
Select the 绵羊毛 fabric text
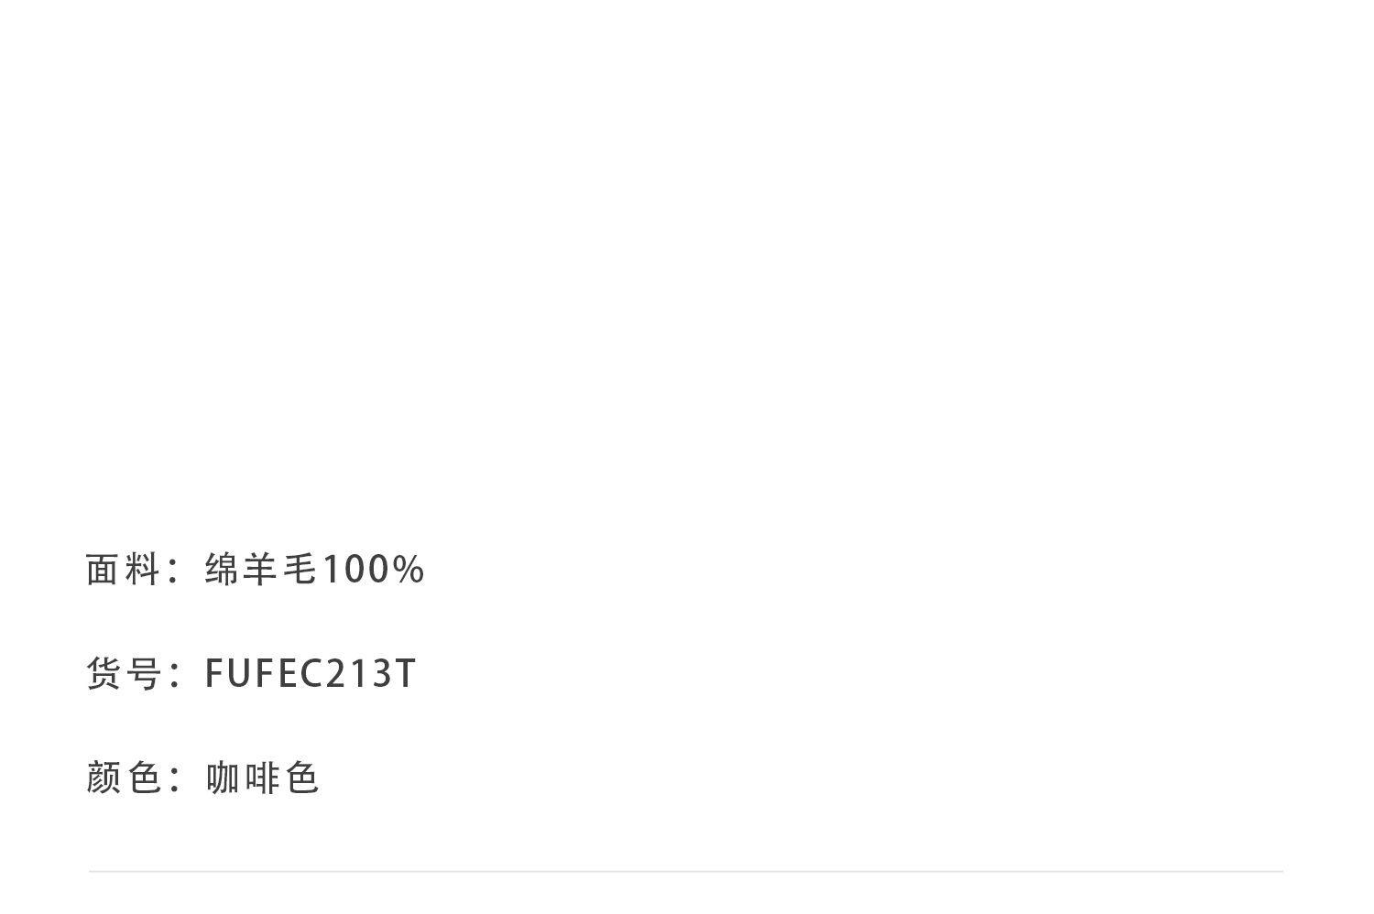pyautogui.click(x=261, y=569)
